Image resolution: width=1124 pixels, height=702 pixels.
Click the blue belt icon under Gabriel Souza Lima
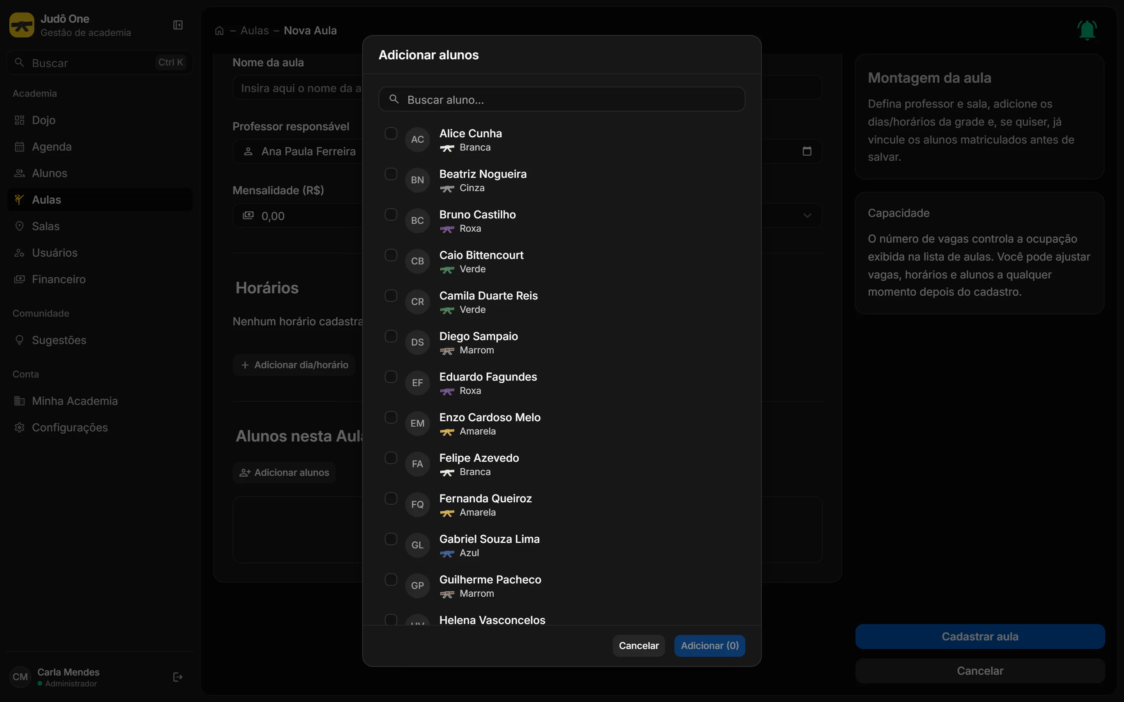tap(447, 553)
